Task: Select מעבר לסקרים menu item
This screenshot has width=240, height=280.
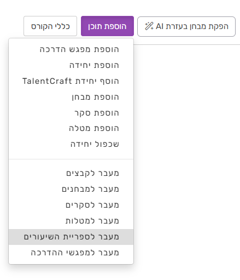Action: point(71,205)
